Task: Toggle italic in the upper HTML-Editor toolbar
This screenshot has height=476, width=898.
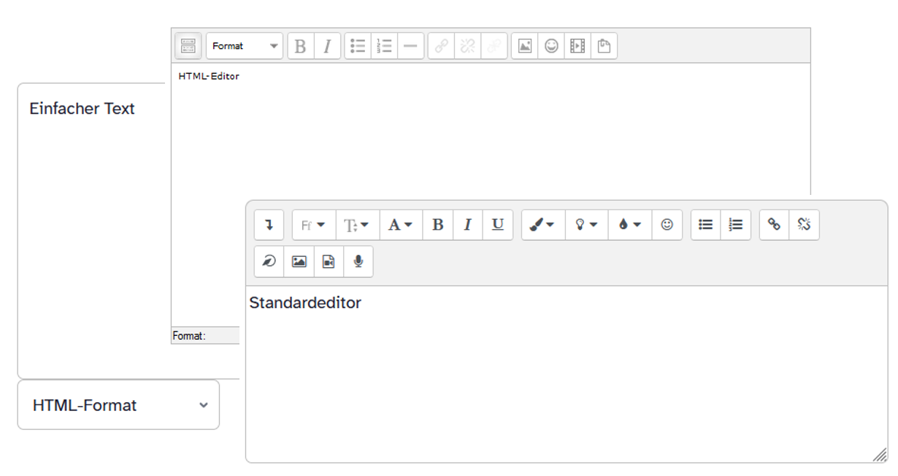Action: point(327,46)
